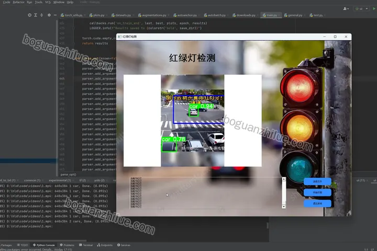Click the 'yolo (2)' run tab

click(99, 180)
